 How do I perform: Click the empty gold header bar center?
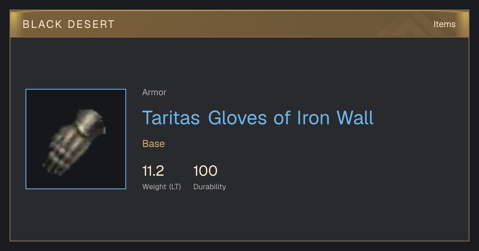pos(239,24)
